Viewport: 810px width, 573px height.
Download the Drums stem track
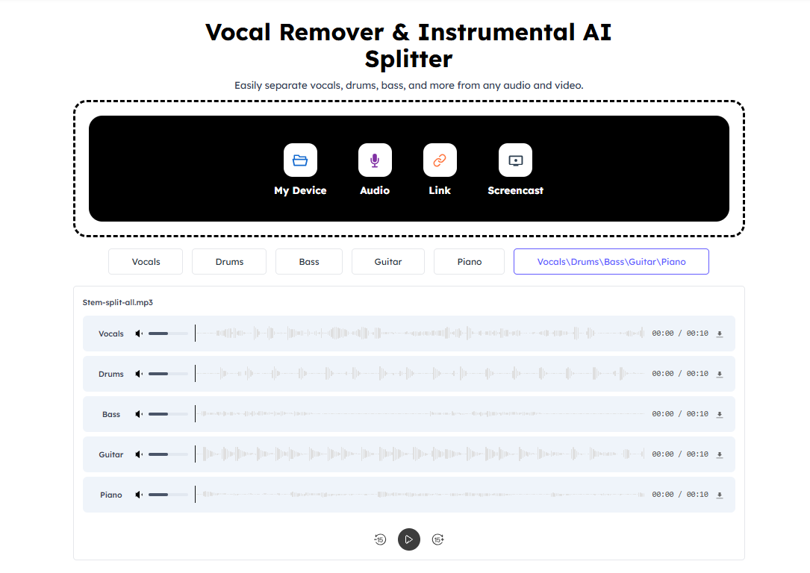pyautogui.click(x=719, y=374)
